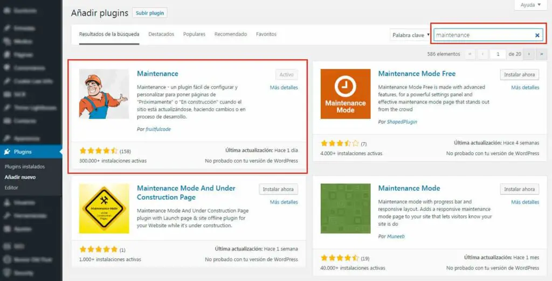
Task: Click 'Última actualización: Hace 4 semanas' text
Action: click(x=496, y=143)
